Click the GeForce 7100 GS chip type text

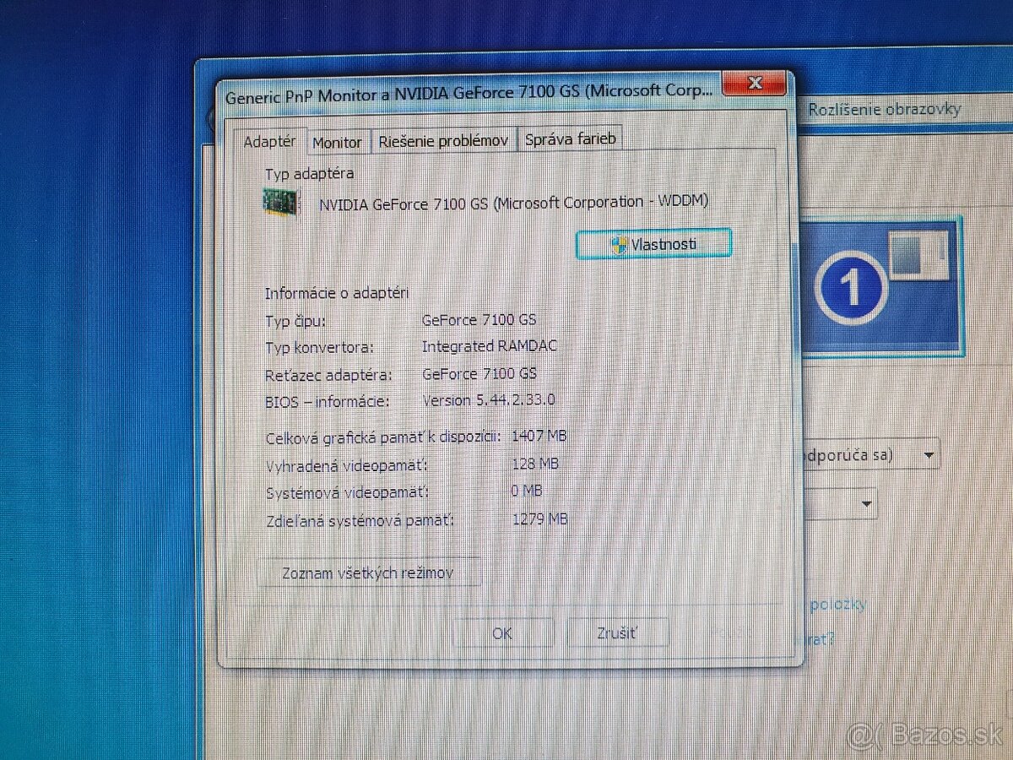(x=480, y=320)
